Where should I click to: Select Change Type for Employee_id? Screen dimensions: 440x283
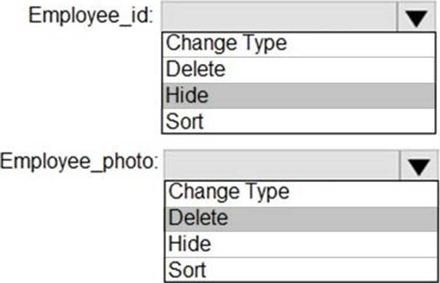[299, 44]
